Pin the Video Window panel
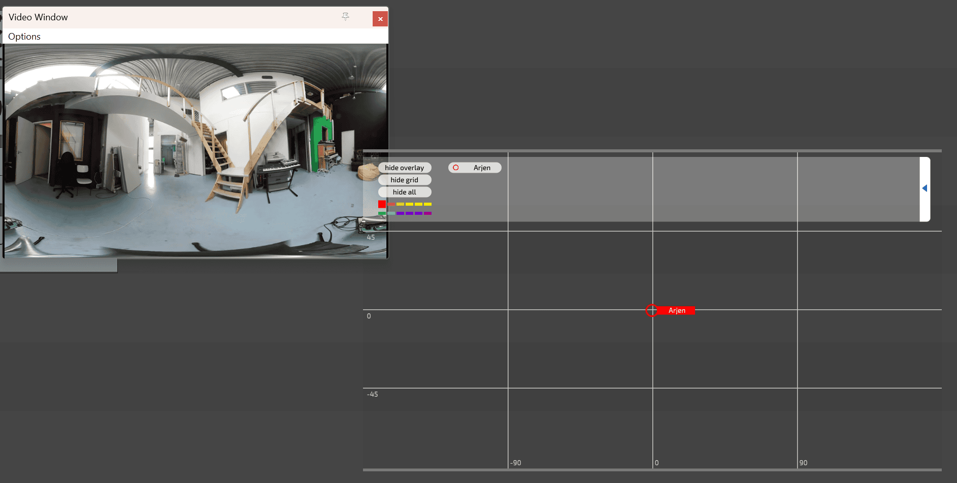This screenshot has height=483, width=957. point(345,17)
